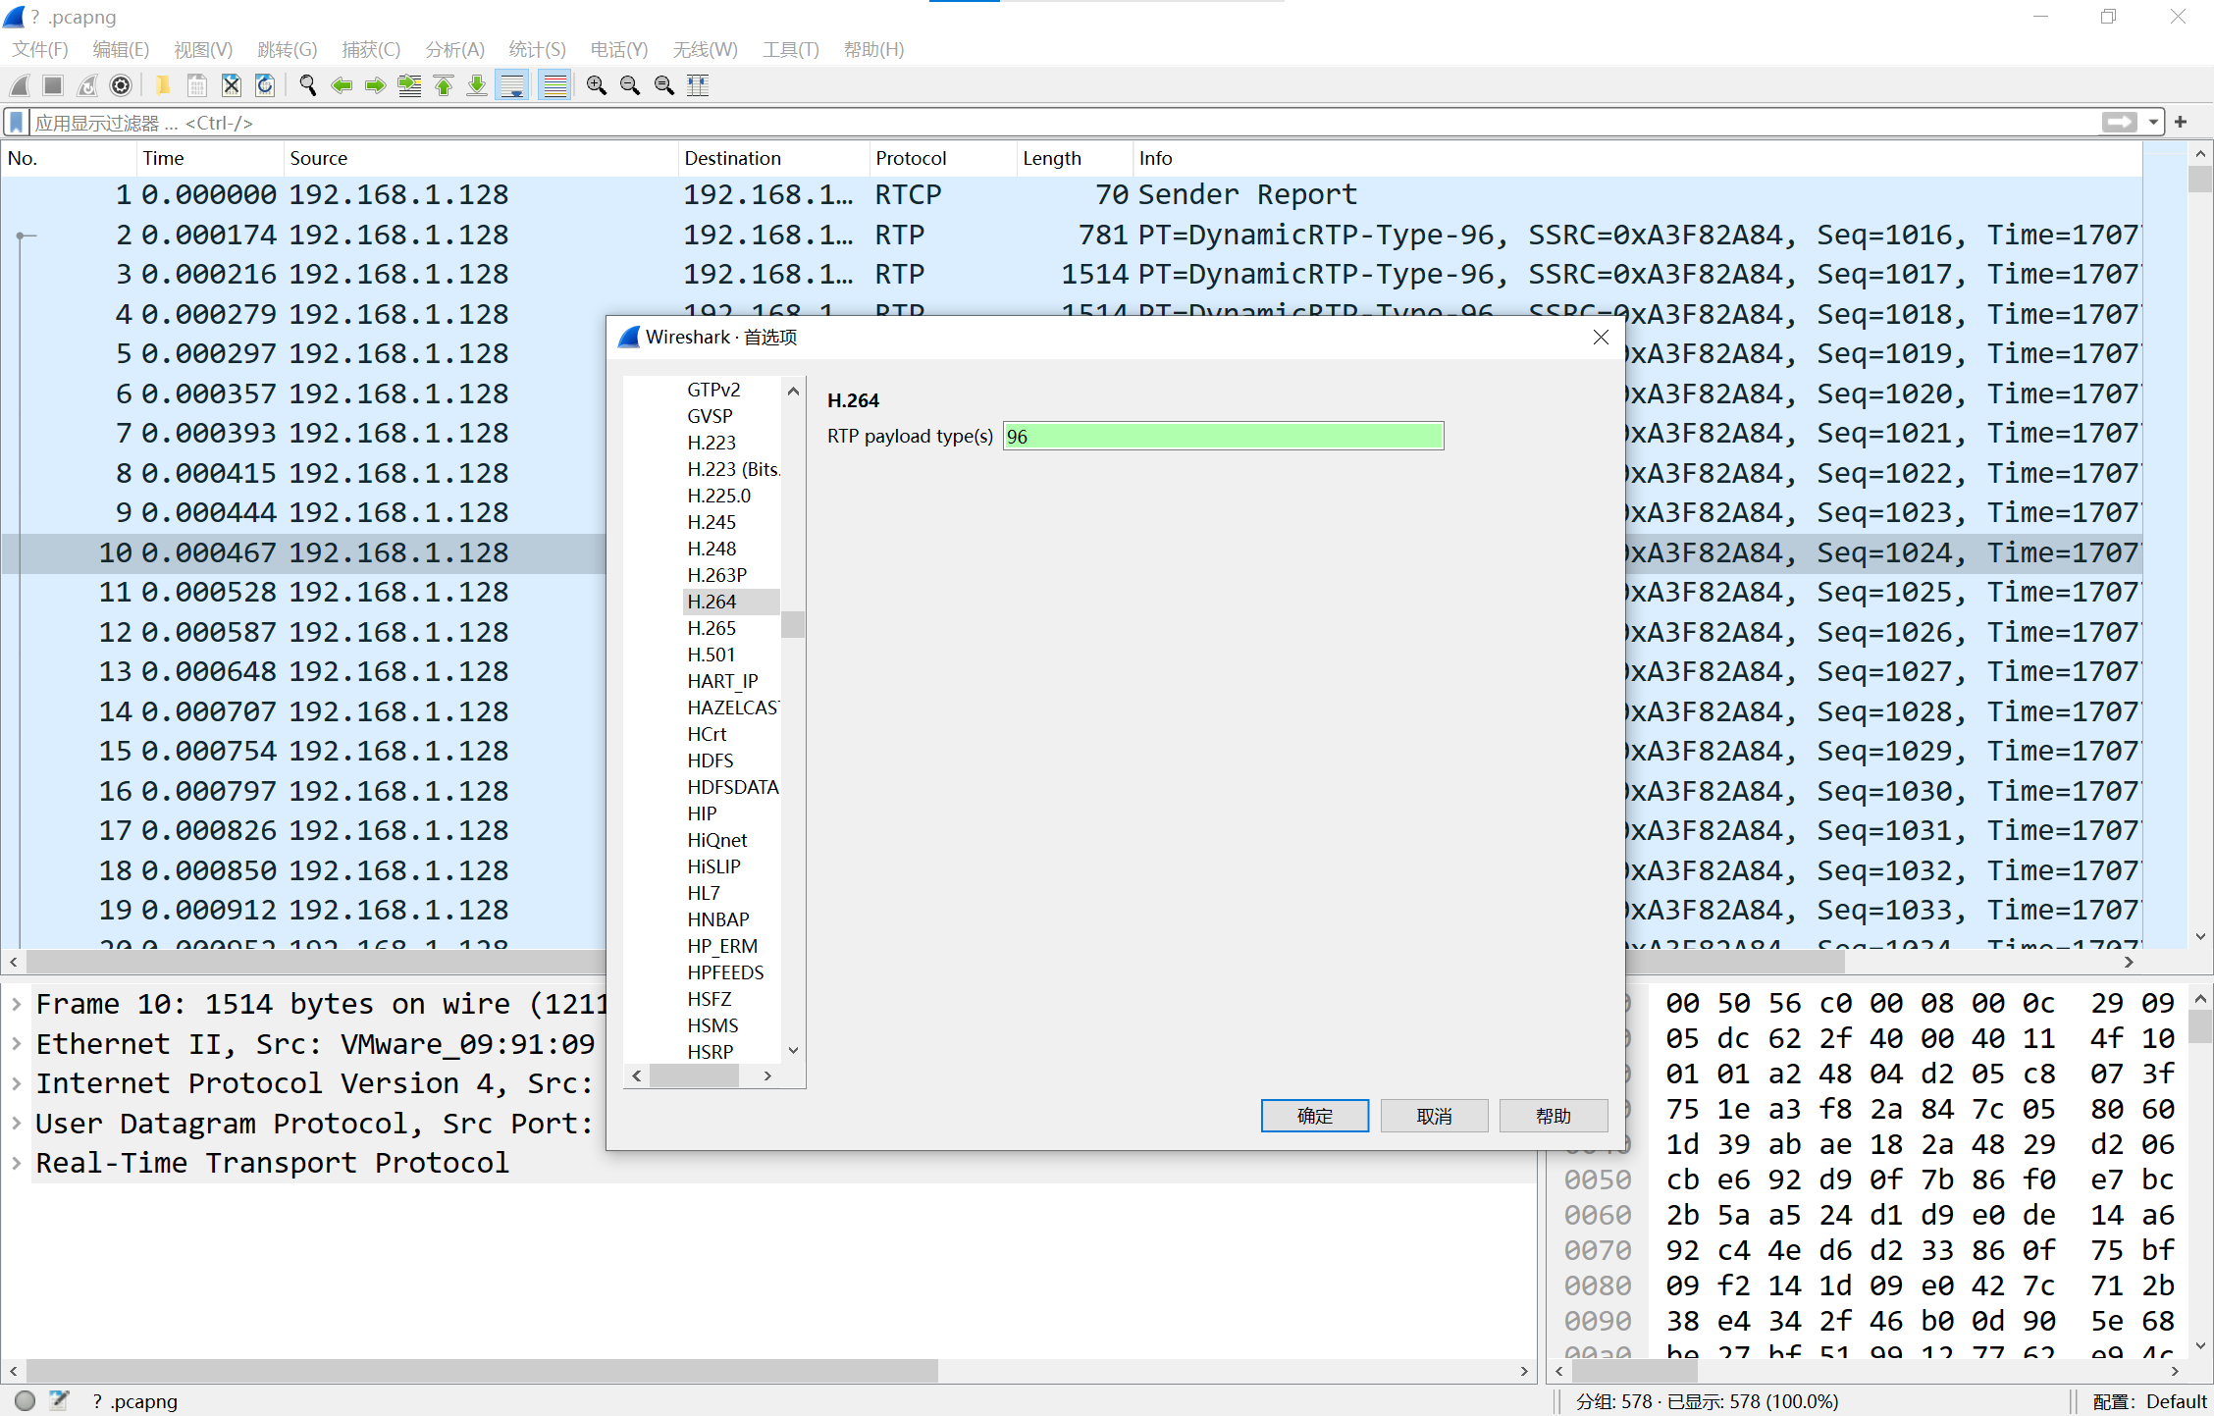
Task: Reload the capture file
Action: 265,85
